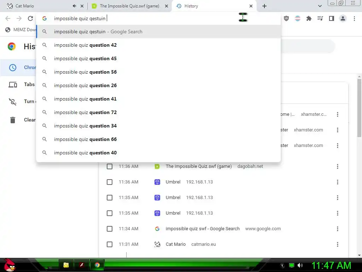
Task: Open the MEMZ bookmark in bookmarks bar
Action: tap(20, 30)
